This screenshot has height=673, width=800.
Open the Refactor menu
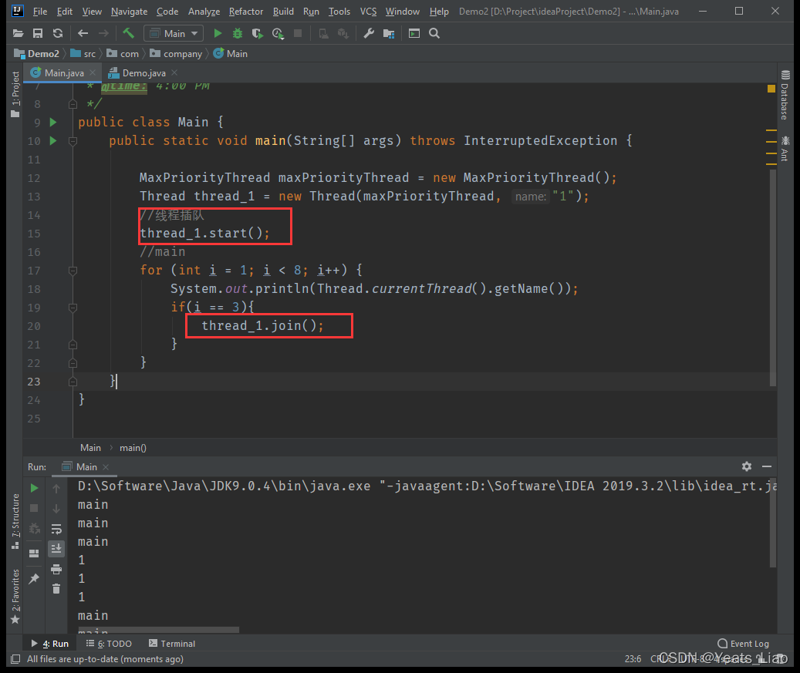tap(245, 12)
